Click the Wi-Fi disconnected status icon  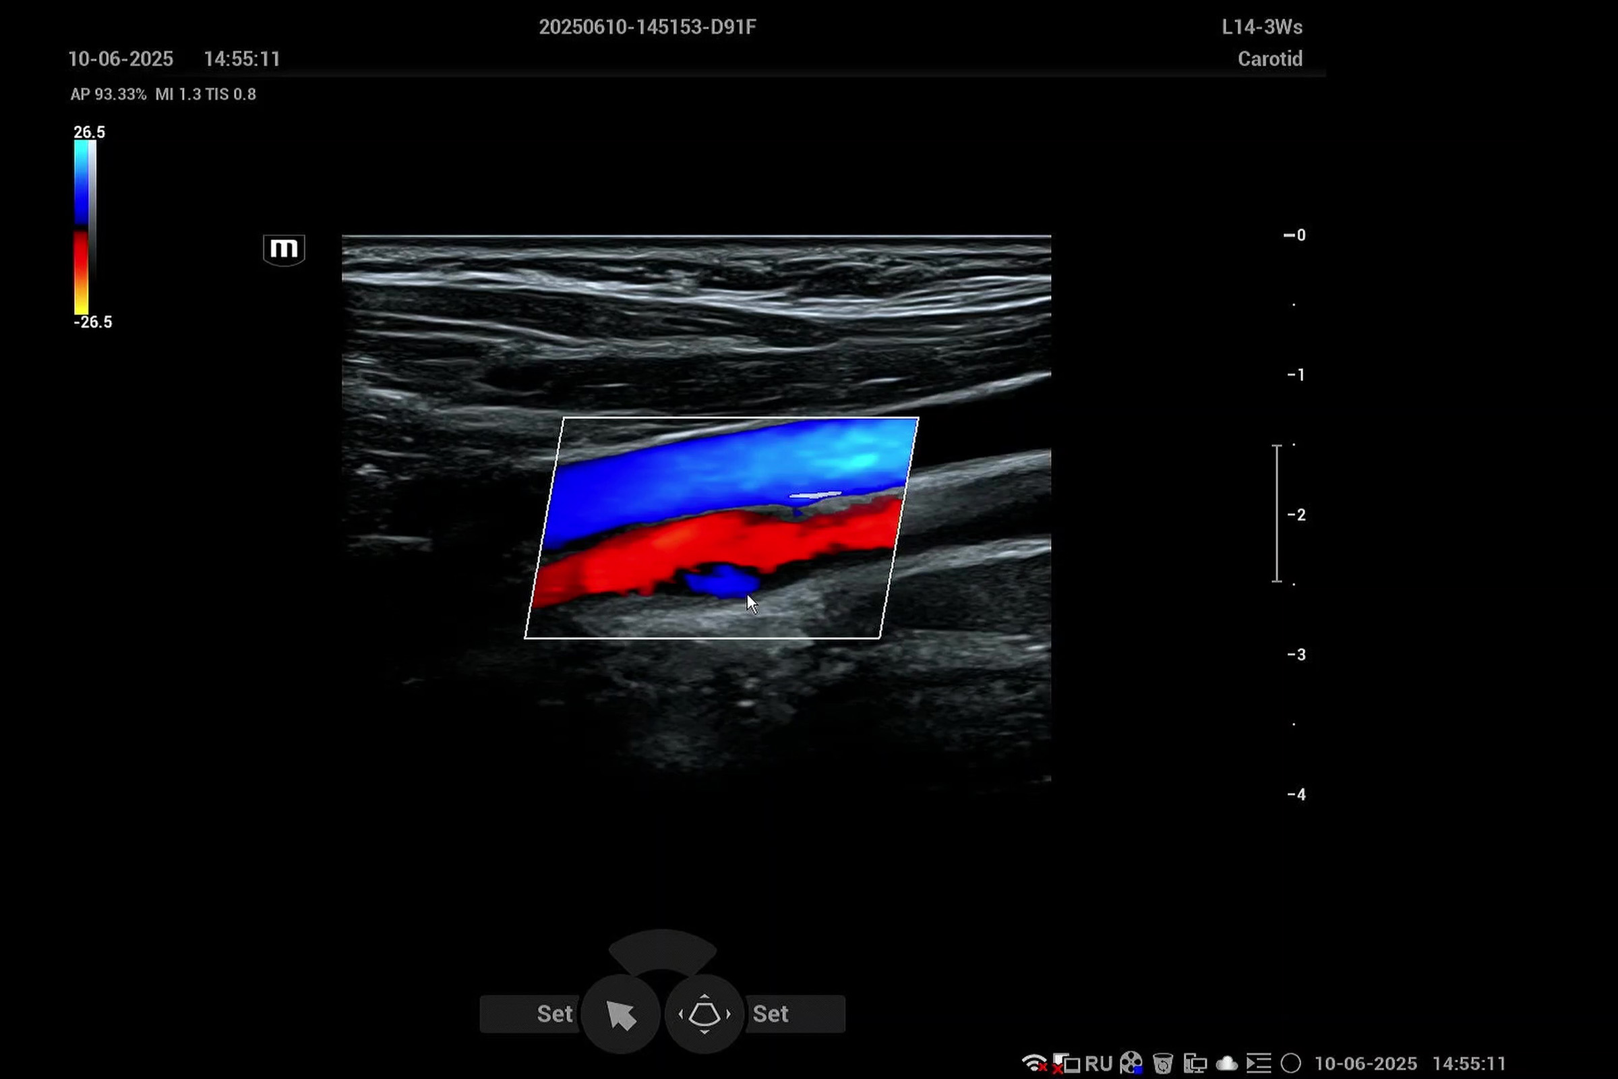(1034, 1063)
